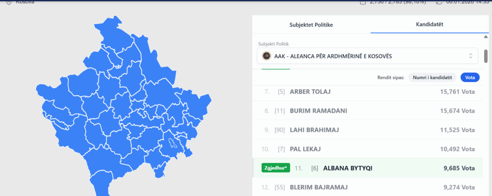Open LAHI BRAHIMAJ candidate row
492x196 pixels.
point(317,130)
